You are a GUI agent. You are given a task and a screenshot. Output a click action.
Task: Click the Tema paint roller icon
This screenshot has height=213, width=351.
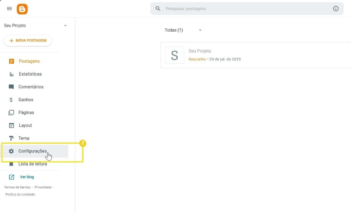point(11,138)
